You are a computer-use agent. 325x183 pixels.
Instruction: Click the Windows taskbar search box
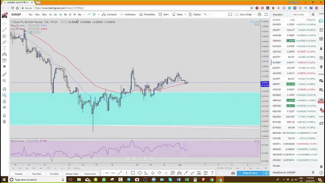click(x=37, y=179)
